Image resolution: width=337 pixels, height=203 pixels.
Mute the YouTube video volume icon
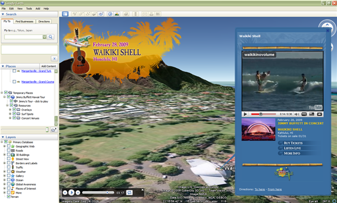[296, 114]
